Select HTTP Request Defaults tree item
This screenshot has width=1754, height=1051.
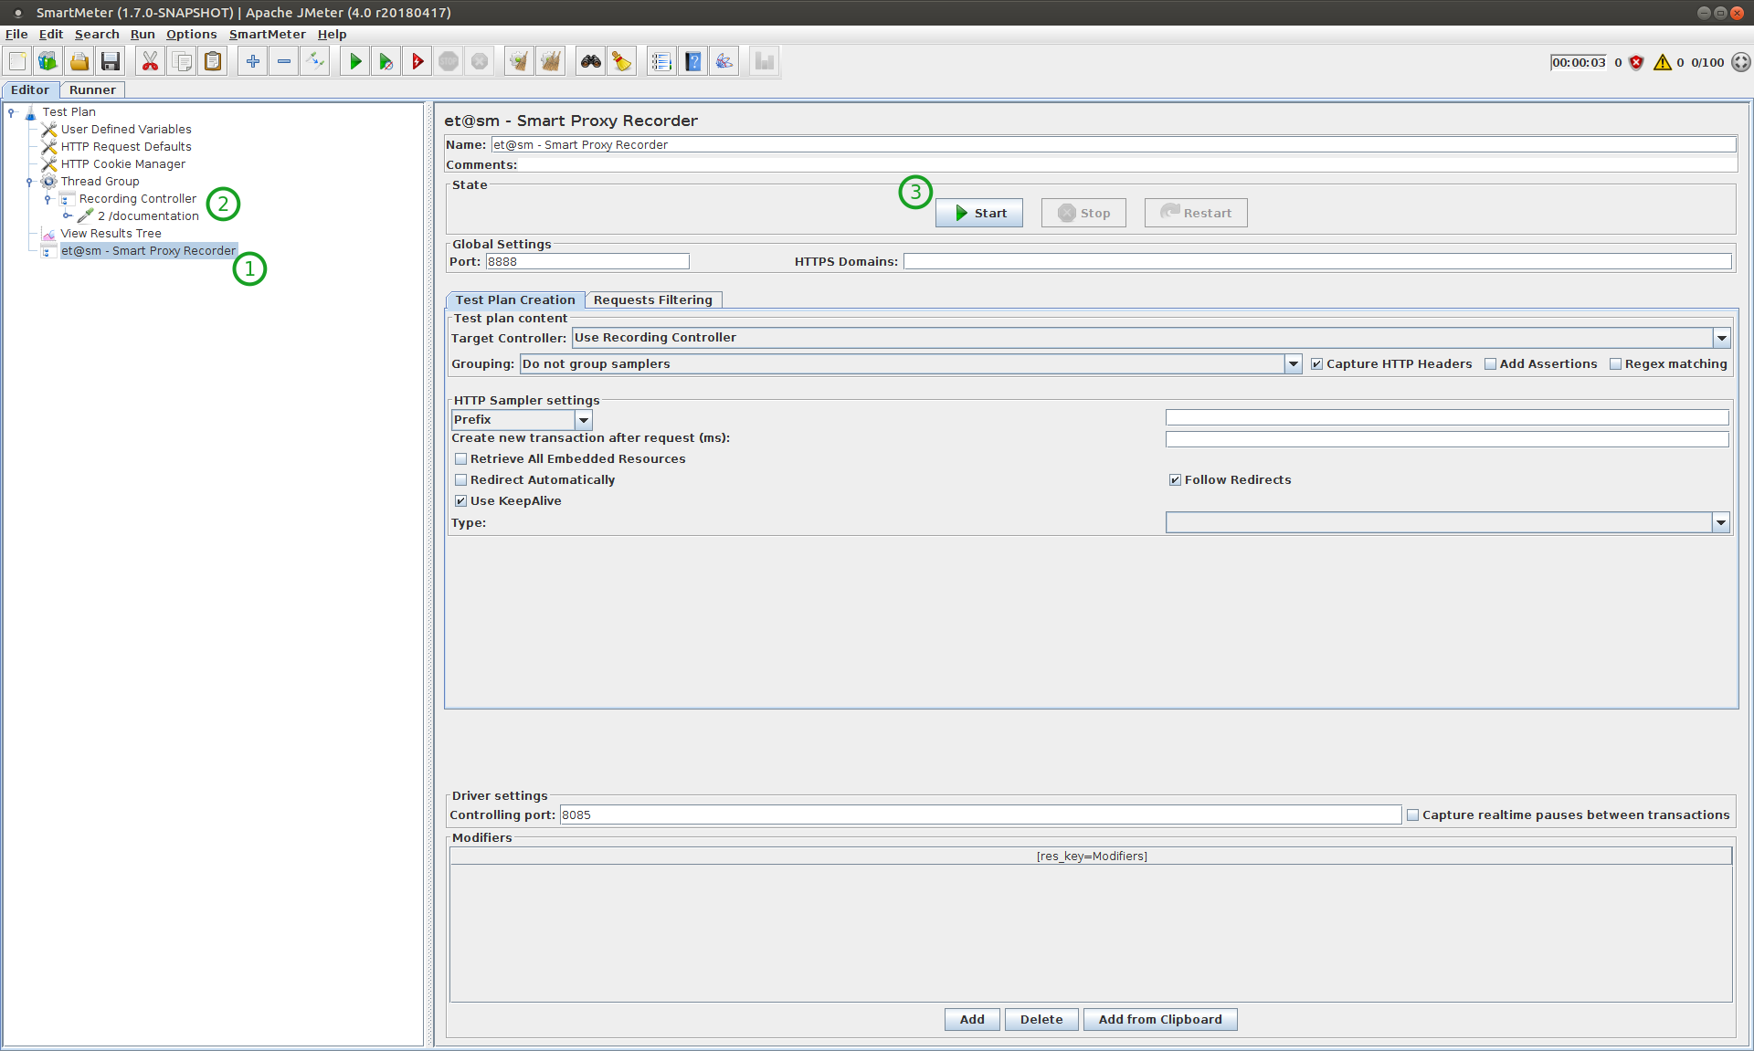126,147
